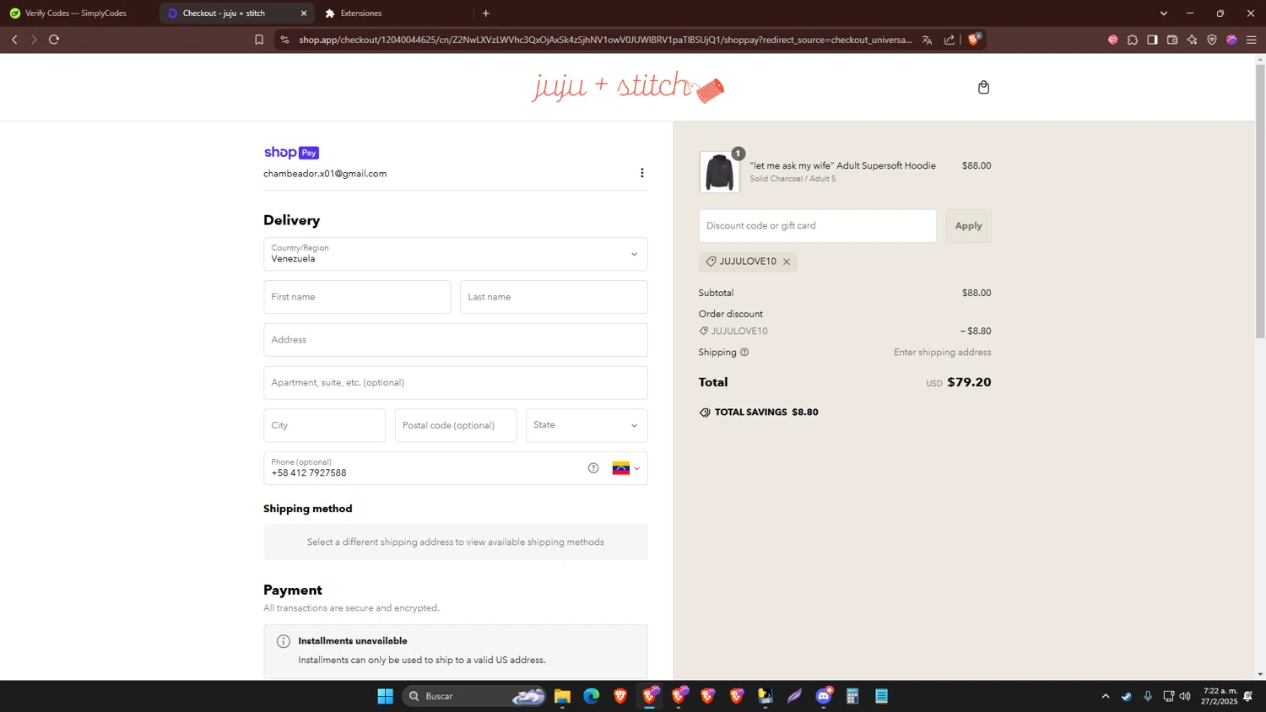Image resolution: width=1266 pixels, height=712 pixels.
Task: Switch to the Verify Codes — SimplyCodes tab
Action: click(x=76, y=13)
